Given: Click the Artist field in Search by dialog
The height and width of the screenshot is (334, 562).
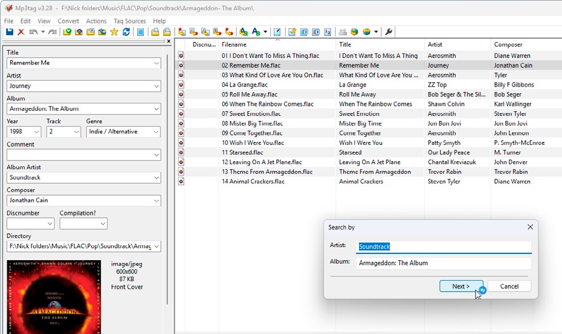Looking at the screenshot, I should pos(444,247).
